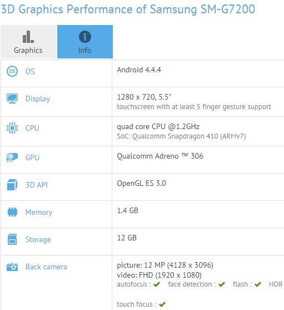Click the 'HDR' label

[x=276, y=284]
